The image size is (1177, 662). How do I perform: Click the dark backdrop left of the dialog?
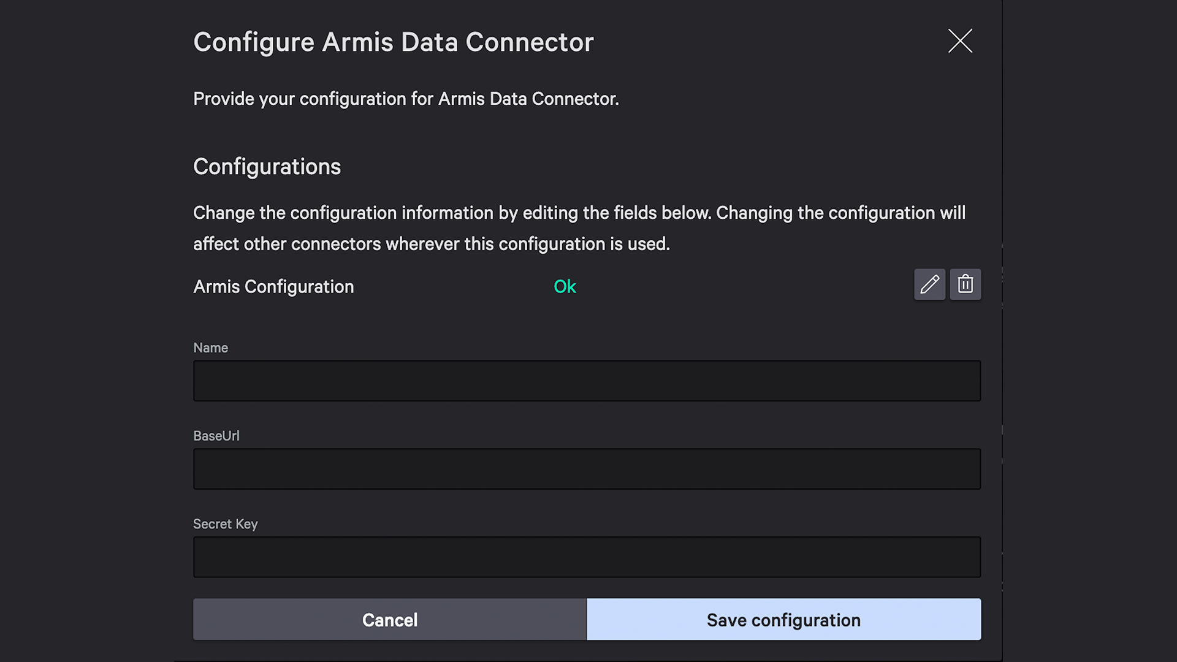click(86, 331)
